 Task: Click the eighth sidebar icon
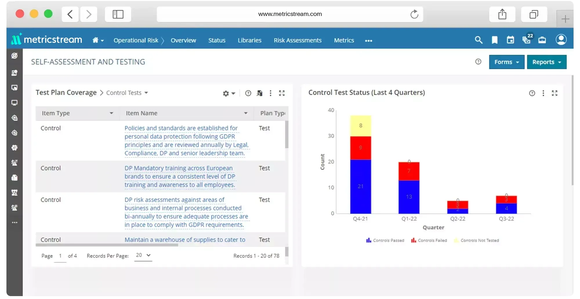pyautogui.click(x=14, y=163)
